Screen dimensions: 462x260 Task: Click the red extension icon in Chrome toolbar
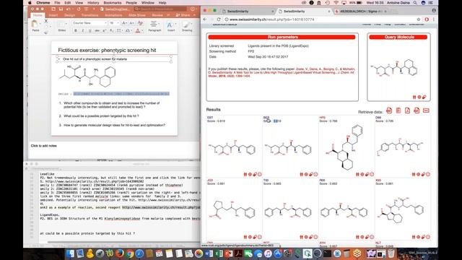(427, 19)
